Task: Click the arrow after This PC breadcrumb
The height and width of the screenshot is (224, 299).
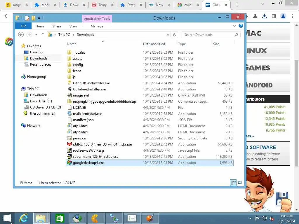Action: click(73, 35)
